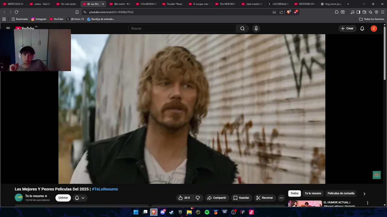Viewport: 387px width, 217px height.
Task: Open the apps grid in bookmarks bar
Action: point(4,19)
